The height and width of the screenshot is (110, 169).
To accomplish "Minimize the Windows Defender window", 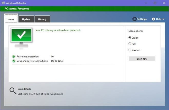I will (x=146, y=3).
